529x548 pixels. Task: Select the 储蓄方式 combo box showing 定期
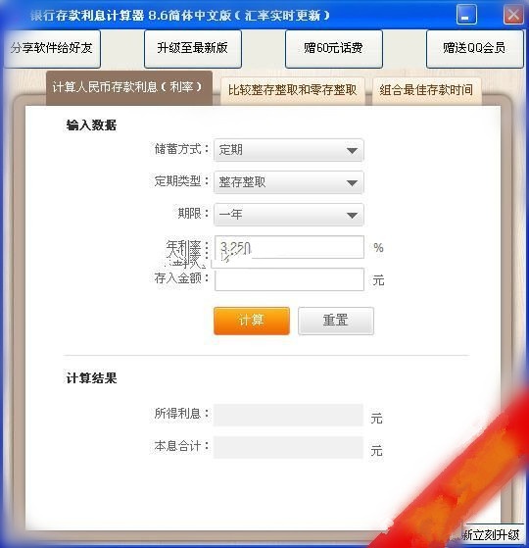coord(289,150)
